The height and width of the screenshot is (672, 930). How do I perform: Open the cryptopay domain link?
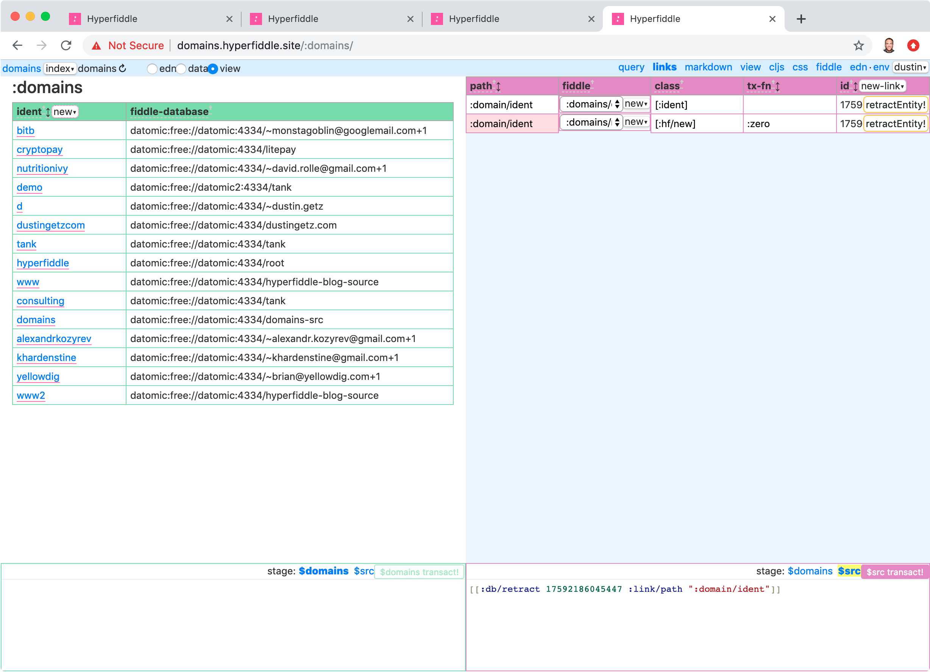[39, 149]
